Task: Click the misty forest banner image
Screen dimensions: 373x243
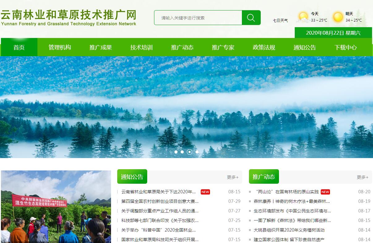Action: click(186, 107)
